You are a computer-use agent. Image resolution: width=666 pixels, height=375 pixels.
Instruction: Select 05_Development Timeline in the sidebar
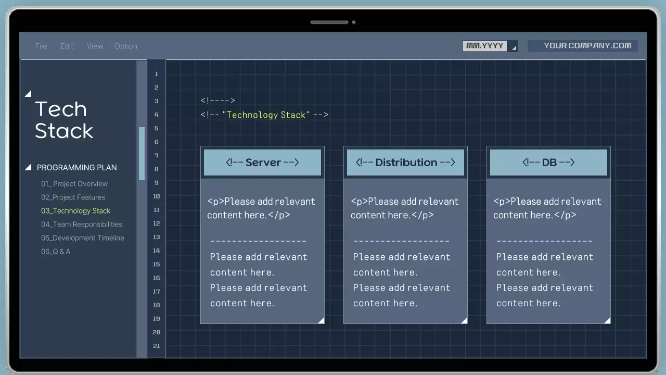pyautogui.click(x=82, y=238)
